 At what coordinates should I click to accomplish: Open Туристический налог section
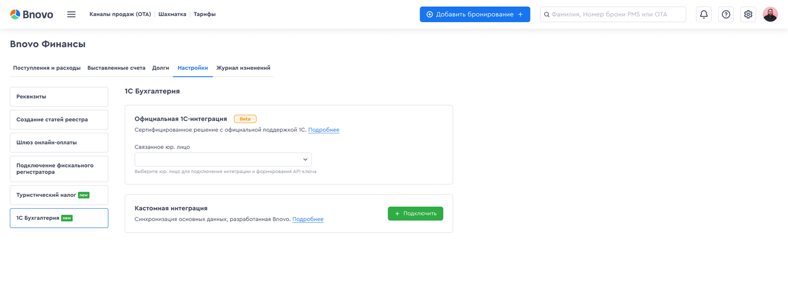coord(59,195)
